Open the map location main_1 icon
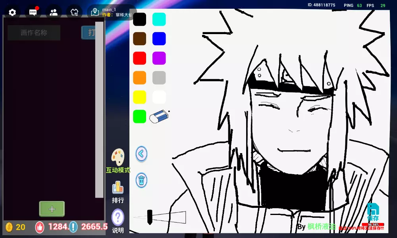The image size is (397, 238). pyautogui.click(x=95, y=12)
